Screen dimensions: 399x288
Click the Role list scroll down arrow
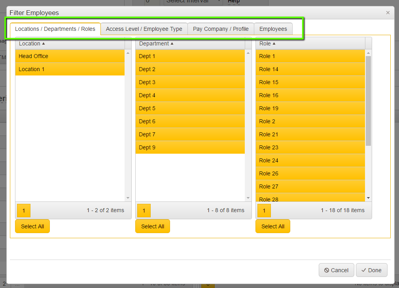pos(368,198)
